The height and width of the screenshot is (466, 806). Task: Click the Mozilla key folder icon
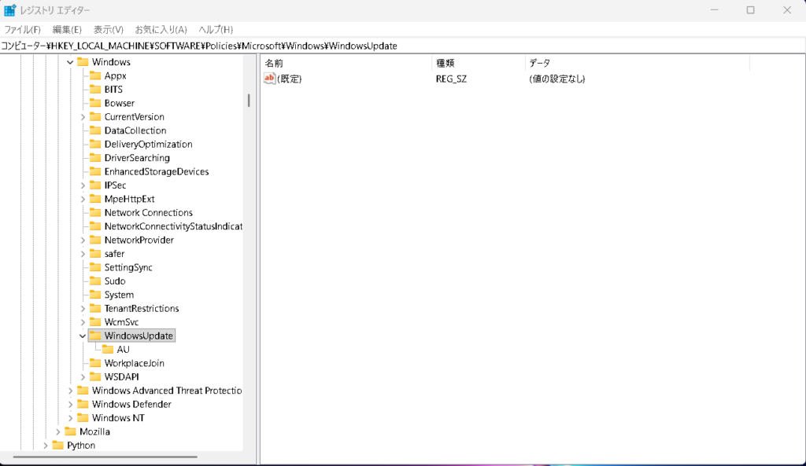coord(71,432)
